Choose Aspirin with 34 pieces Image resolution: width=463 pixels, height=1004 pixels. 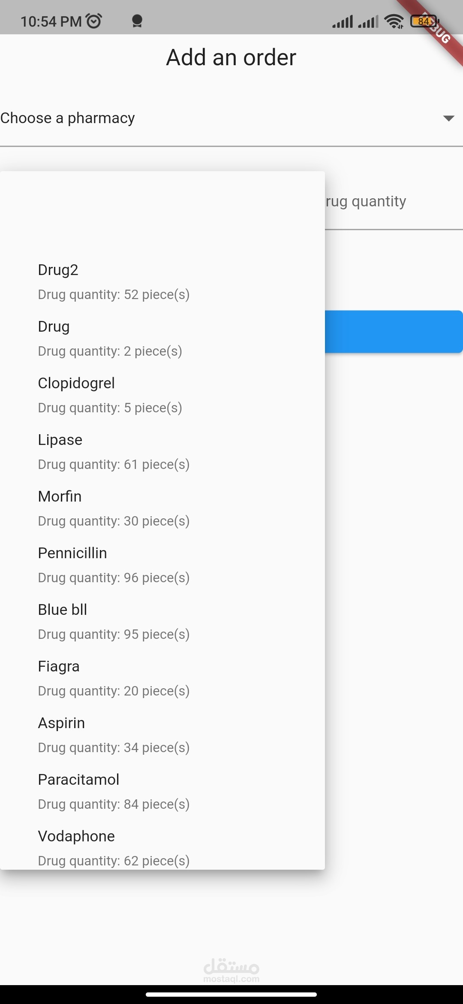pos(114,735)
